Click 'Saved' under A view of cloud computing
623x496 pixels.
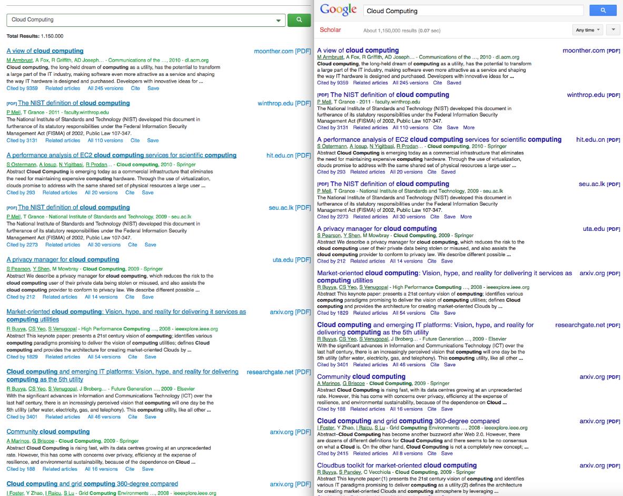[454, 83]
